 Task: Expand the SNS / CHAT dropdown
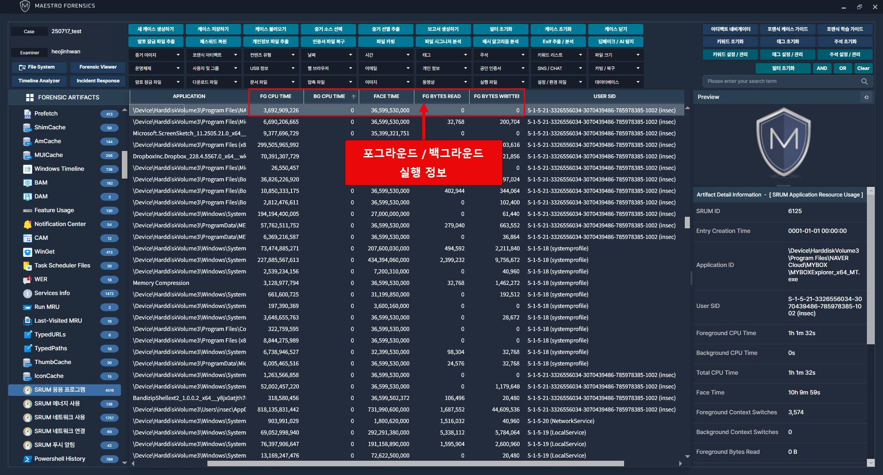(559, 69)
